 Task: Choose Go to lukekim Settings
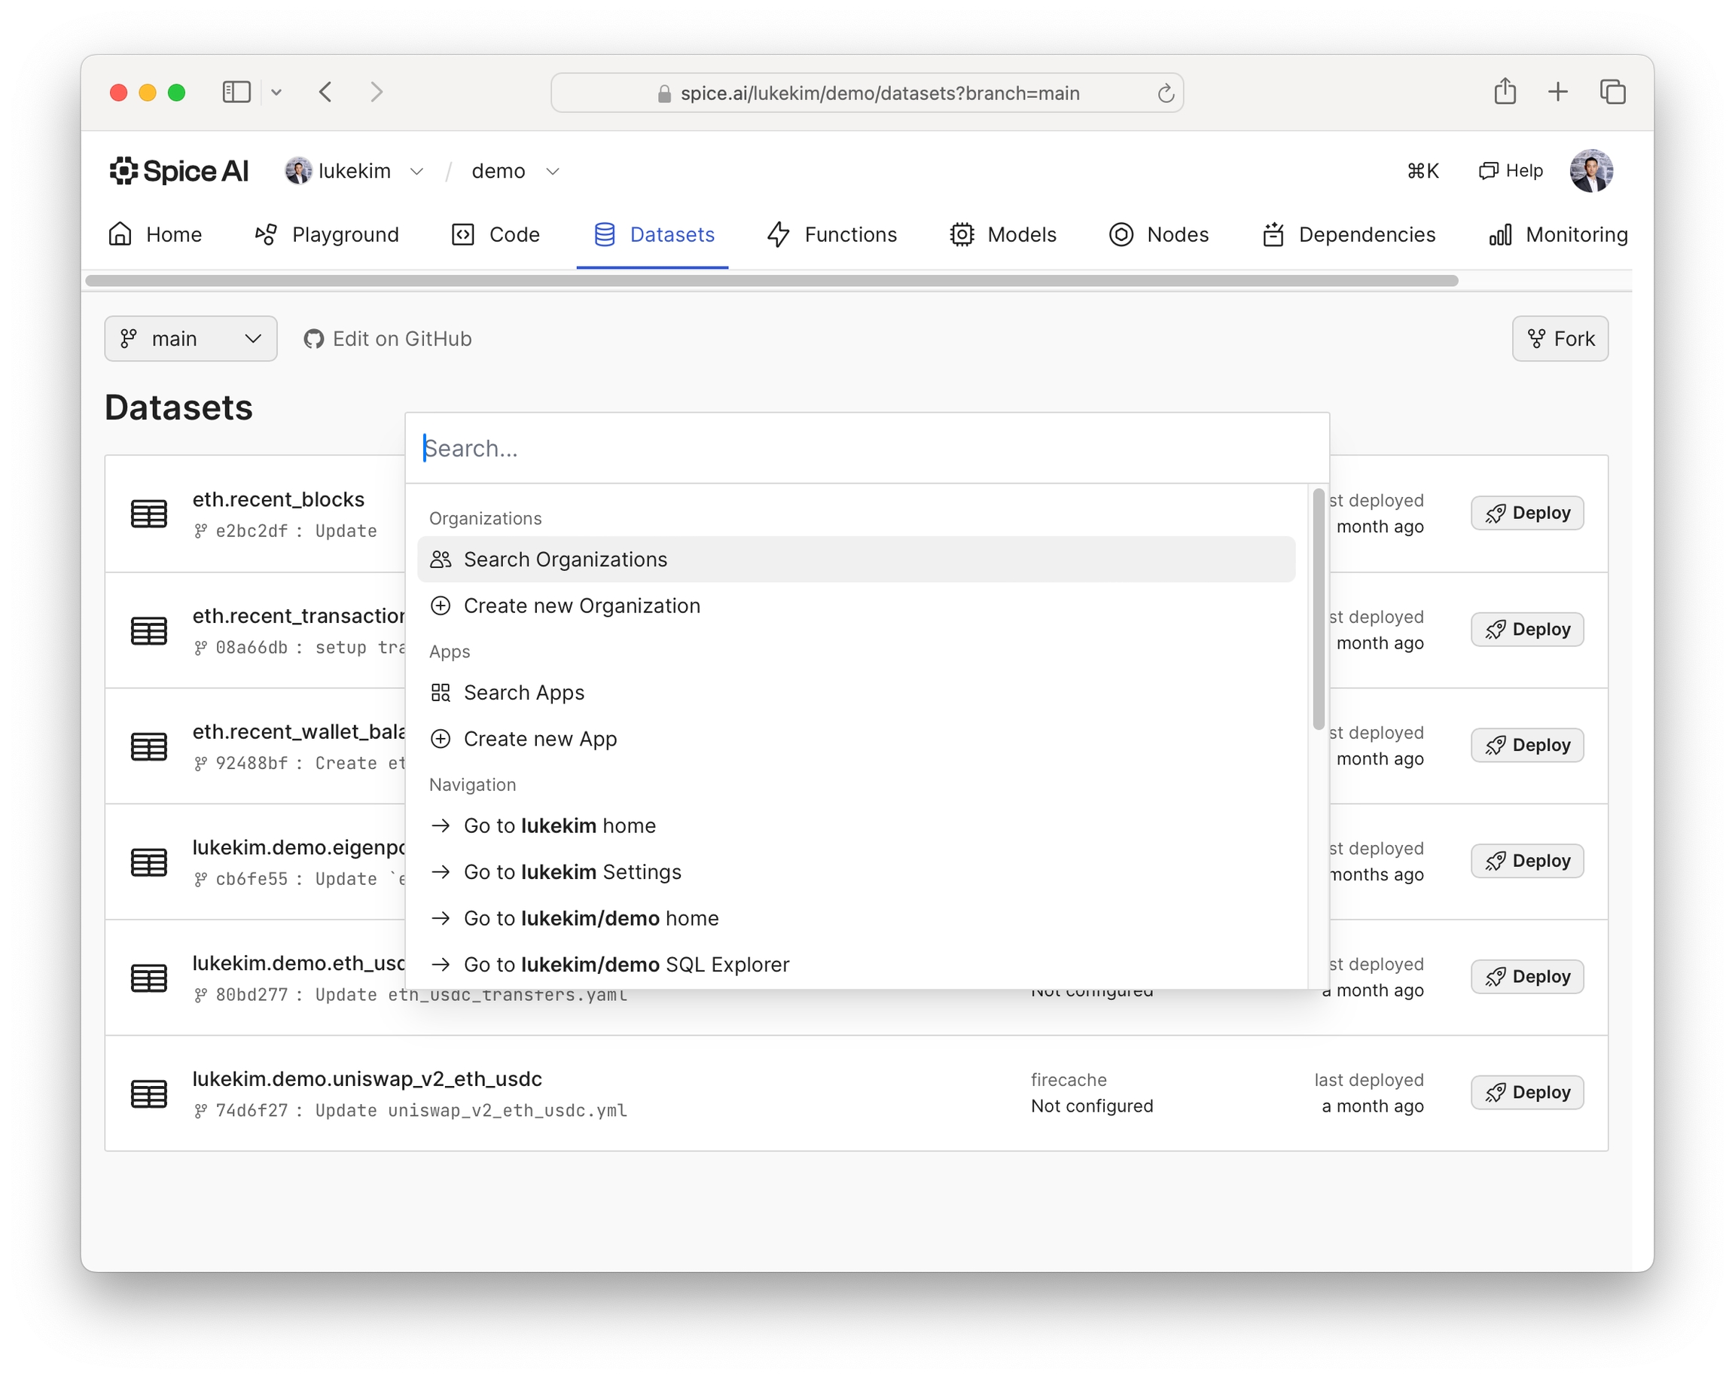(572, 872)
